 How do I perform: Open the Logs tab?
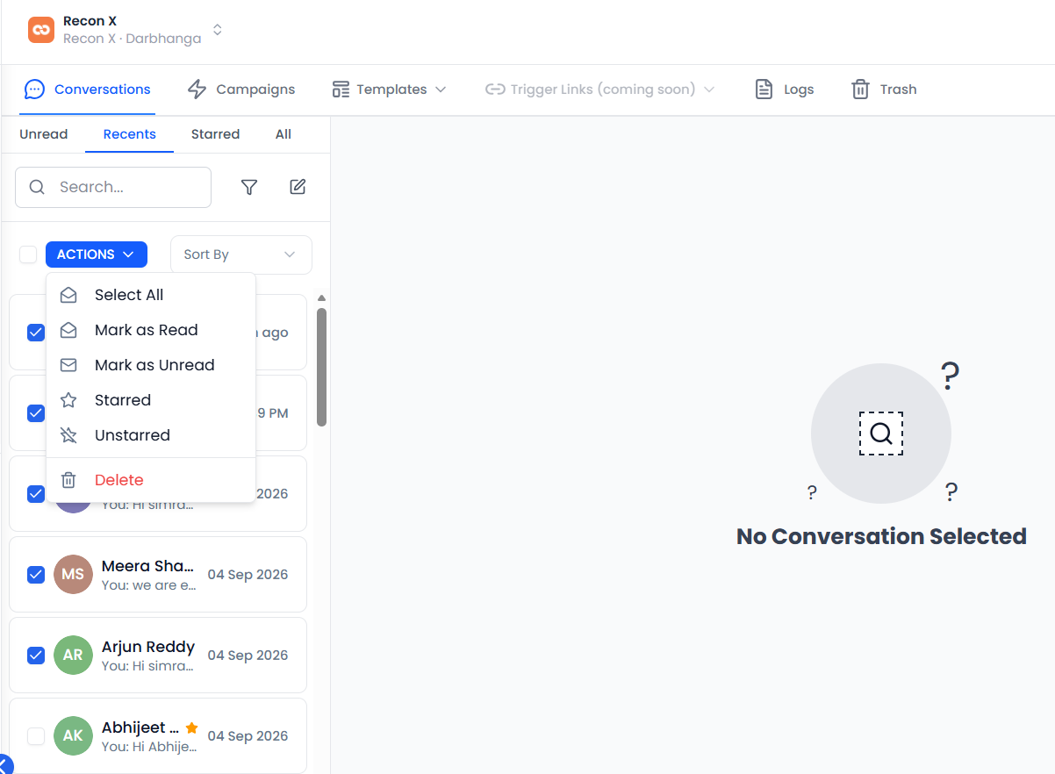coord(784,90)
